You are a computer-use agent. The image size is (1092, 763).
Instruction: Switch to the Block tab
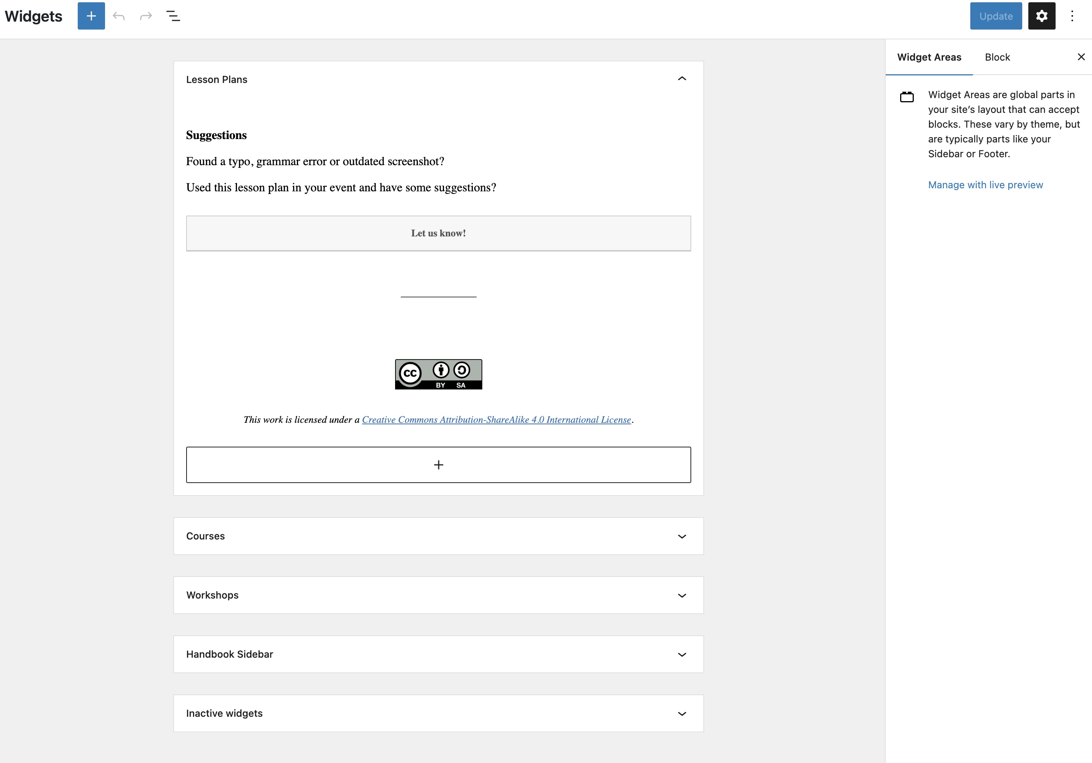point(997,57)
